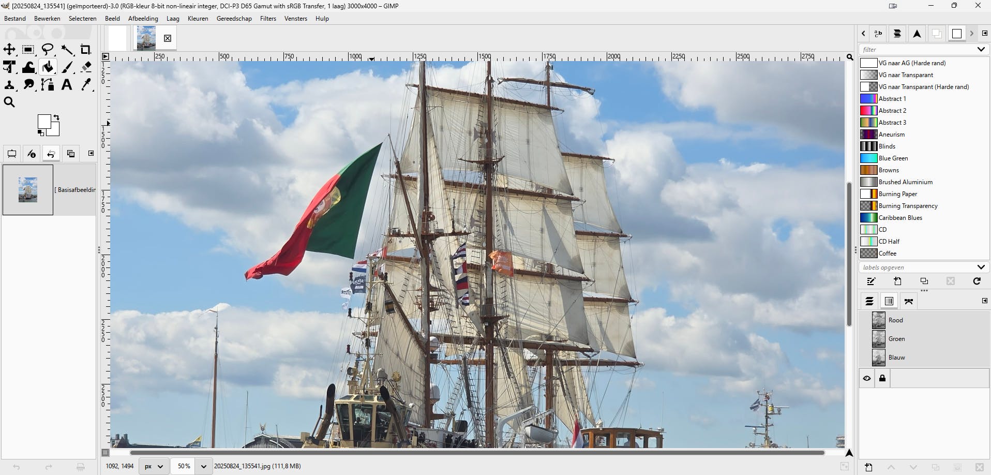Screen dimensions: 991x475
Task: Toggle the Quick Mask button
Action: pos(106,453)
